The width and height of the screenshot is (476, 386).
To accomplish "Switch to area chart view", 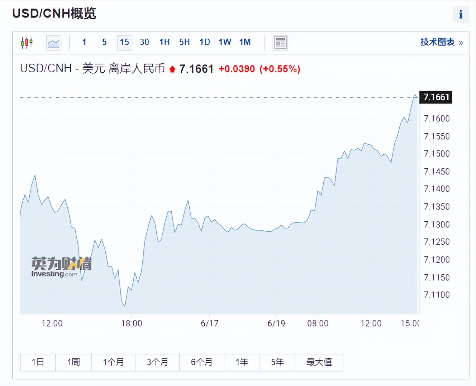I will [53, 42].
